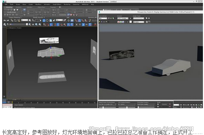This screenshot has width=204, height=135.
Task: Open Viewport dropdown in render window
Action: 123,18
